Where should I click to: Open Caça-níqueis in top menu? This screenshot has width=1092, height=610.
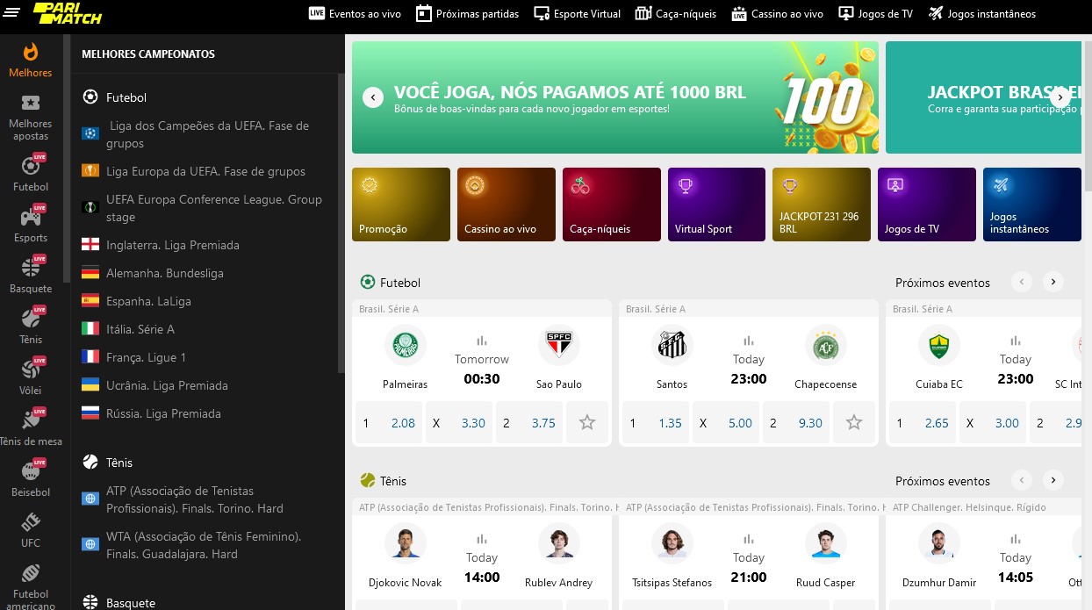tap(675, 13)
